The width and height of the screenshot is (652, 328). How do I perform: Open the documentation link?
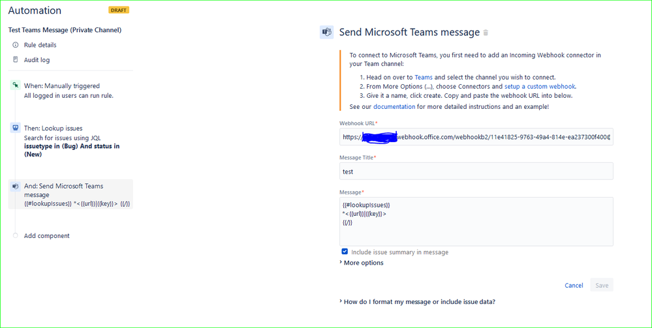tap(394, 106)
